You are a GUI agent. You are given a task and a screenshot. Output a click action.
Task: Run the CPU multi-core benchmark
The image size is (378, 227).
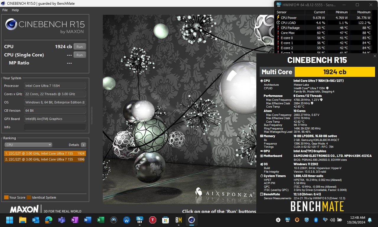click(80, 47)
